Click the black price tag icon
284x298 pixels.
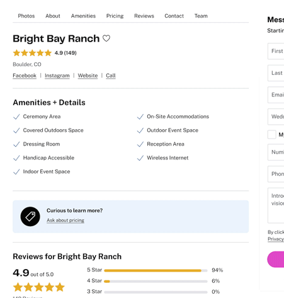(x=30, y=217)
